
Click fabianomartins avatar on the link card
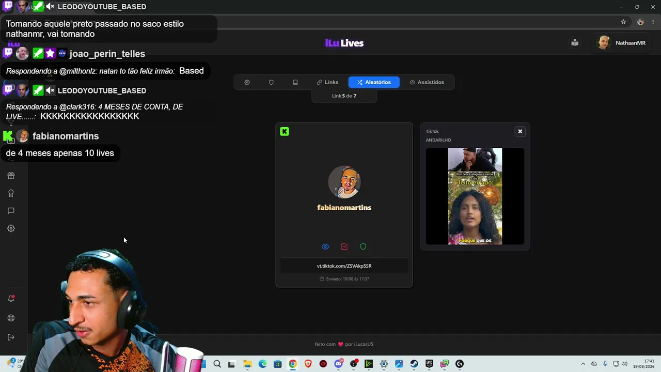(344, 182)
